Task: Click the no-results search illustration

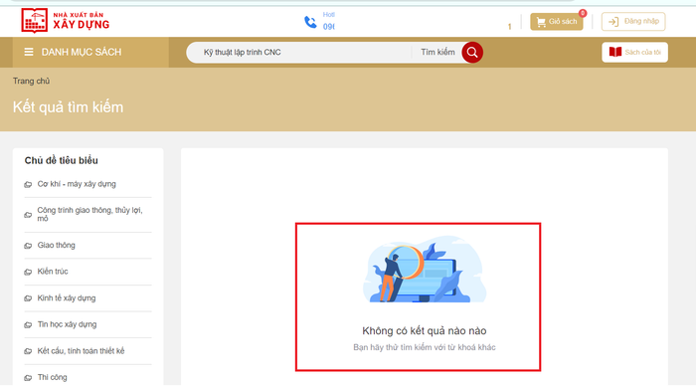Action: 425,270
